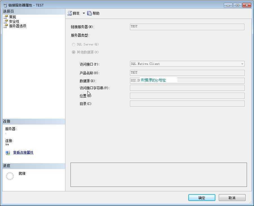Click the 就绪 status text
The image size is (254, 206).
pos(22,173)
